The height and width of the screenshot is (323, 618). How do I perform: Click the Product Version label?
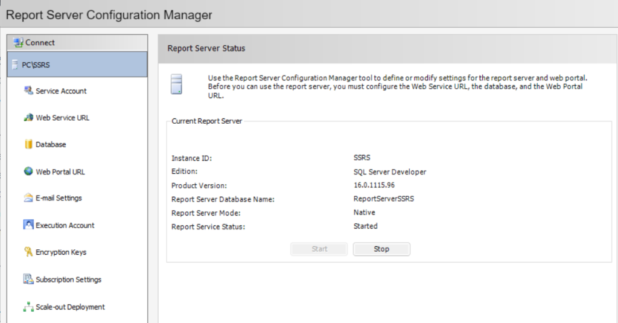[x=199, y=185]
